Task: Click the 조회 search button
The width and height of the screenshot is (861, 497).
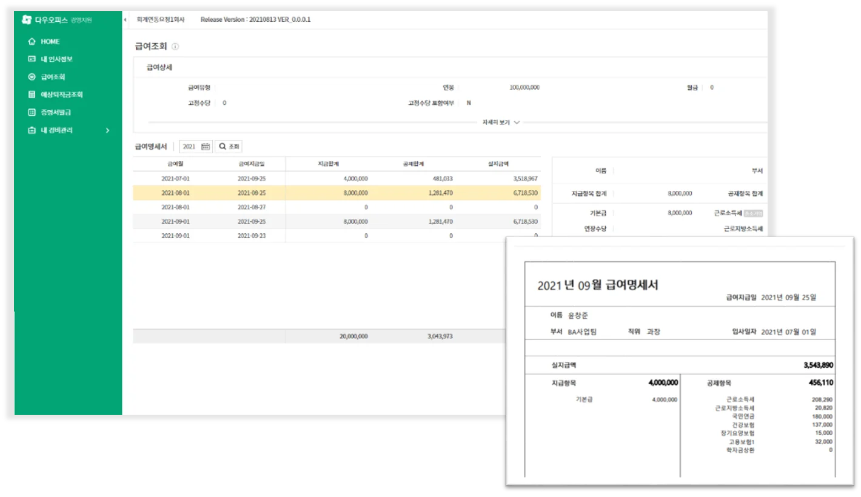Action: pyautogui.click(x=230, y=147)
